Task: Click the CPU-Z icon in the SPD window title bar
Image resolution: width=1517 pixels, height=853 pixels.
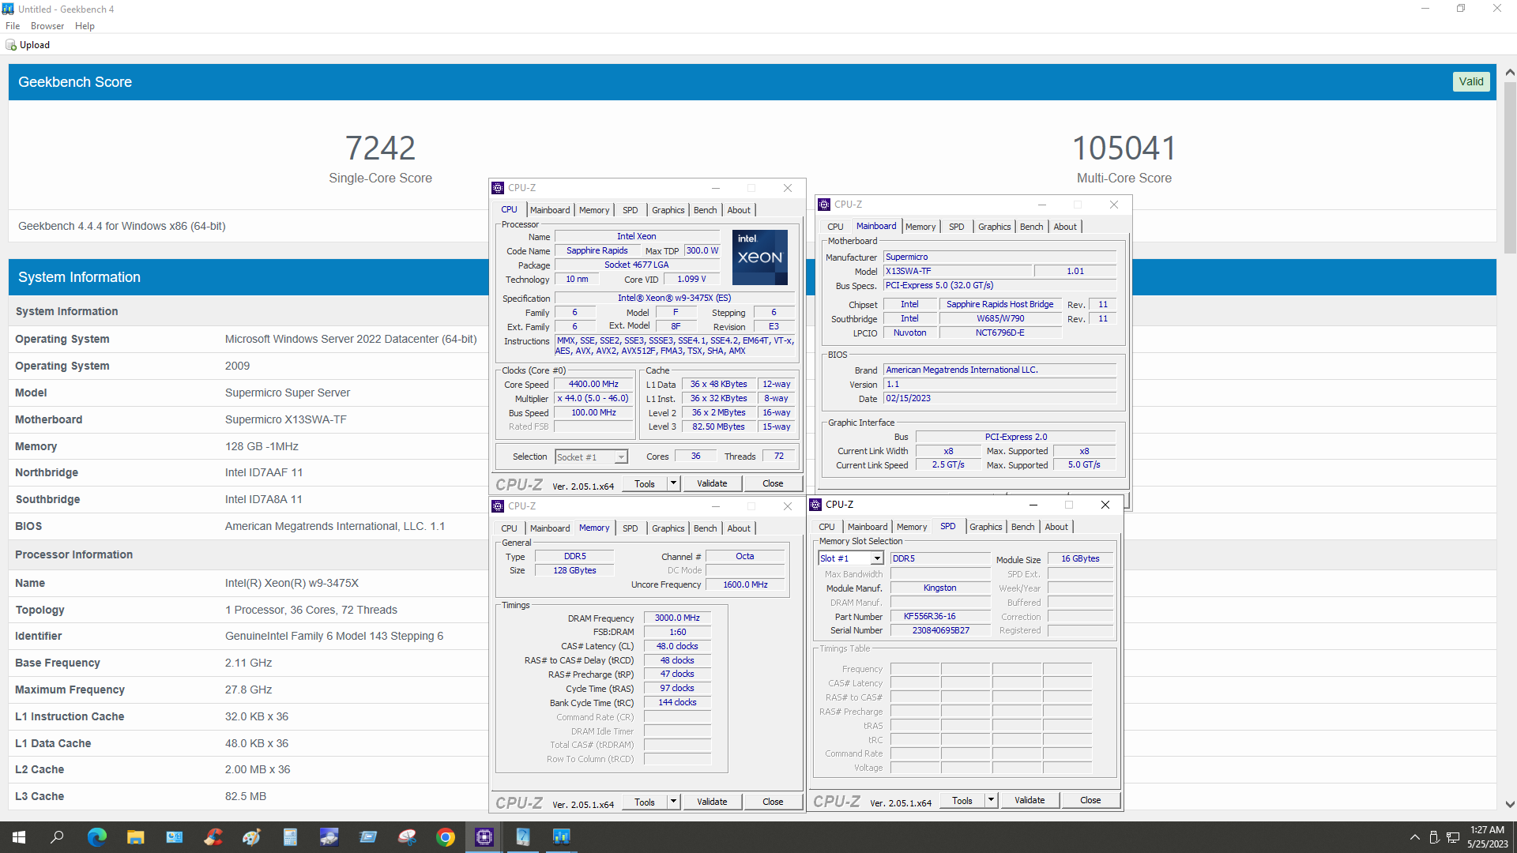Action: click(x=815, y=505)
